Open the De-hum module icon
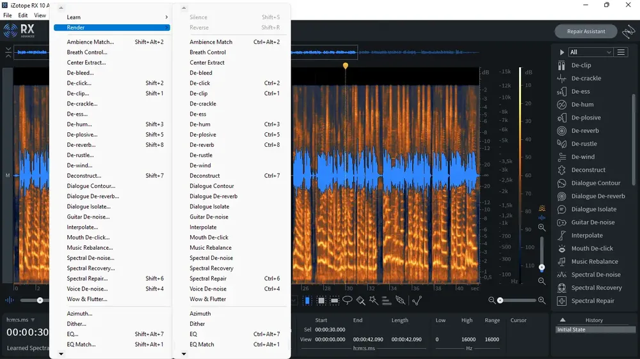This screenshot has width=640, height=359. pyautogui.click(x=562, y=104)
